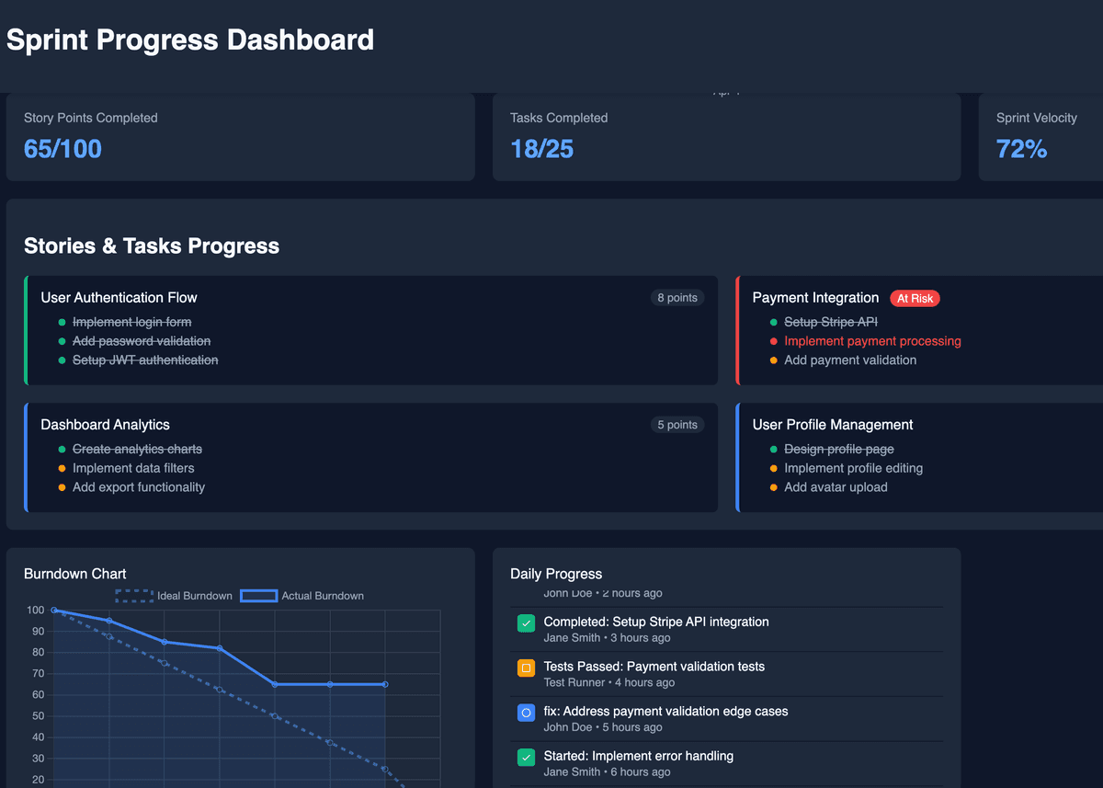1103x788 pixels.
Task: Toggle the Actual Burndown legend item
Action: coord(302,596)
